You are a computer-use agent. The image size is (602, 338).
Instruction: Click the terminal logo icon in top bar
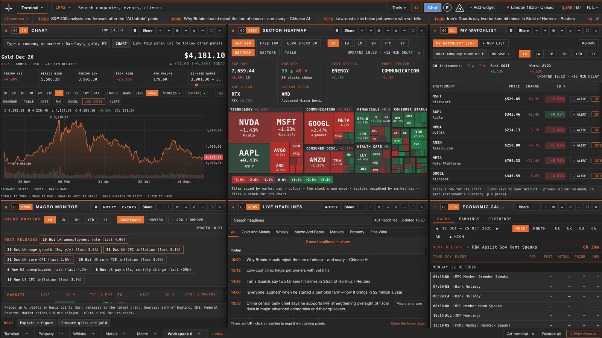[x=9, y=8]
